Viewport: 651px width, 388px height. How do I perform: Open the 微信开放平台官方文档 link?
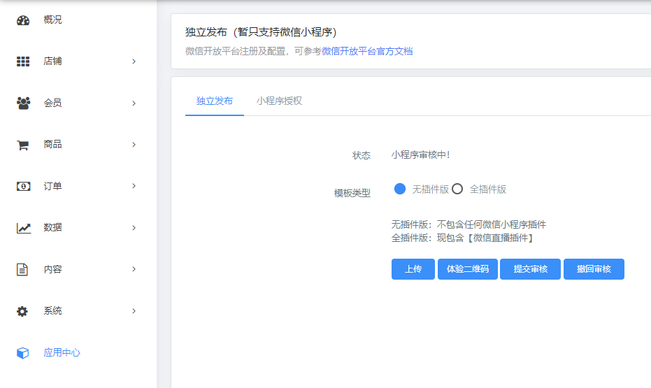click(367, 51)
